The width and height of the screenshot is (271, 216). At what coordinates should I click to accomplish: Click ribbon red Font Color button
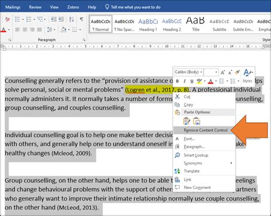3,30
